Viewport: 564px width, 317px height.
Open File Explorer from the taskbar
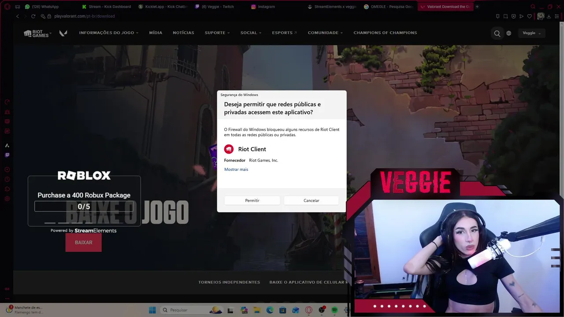click(x=257, y=310)
